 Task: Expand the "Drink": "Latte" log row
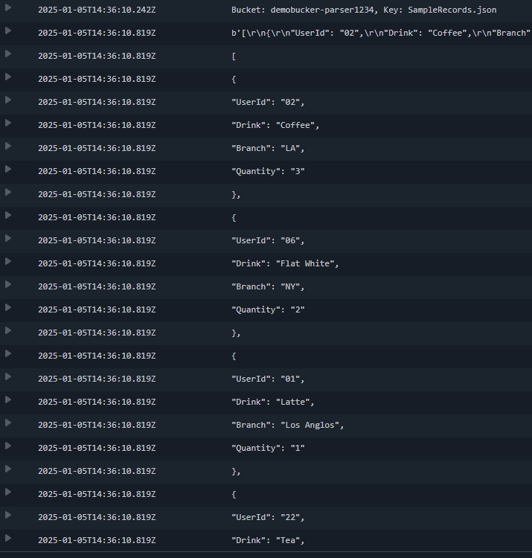click(x=8, y=400)
